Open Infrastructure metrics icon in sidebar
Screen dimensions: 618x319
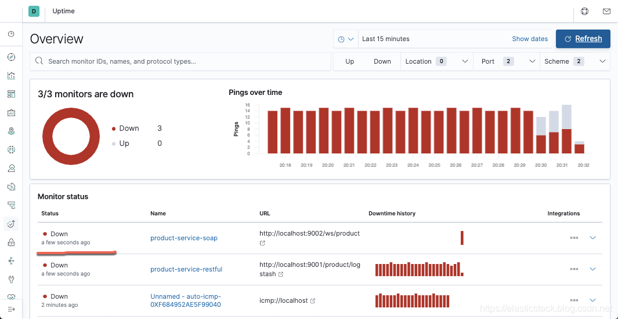tap(11, 168)
